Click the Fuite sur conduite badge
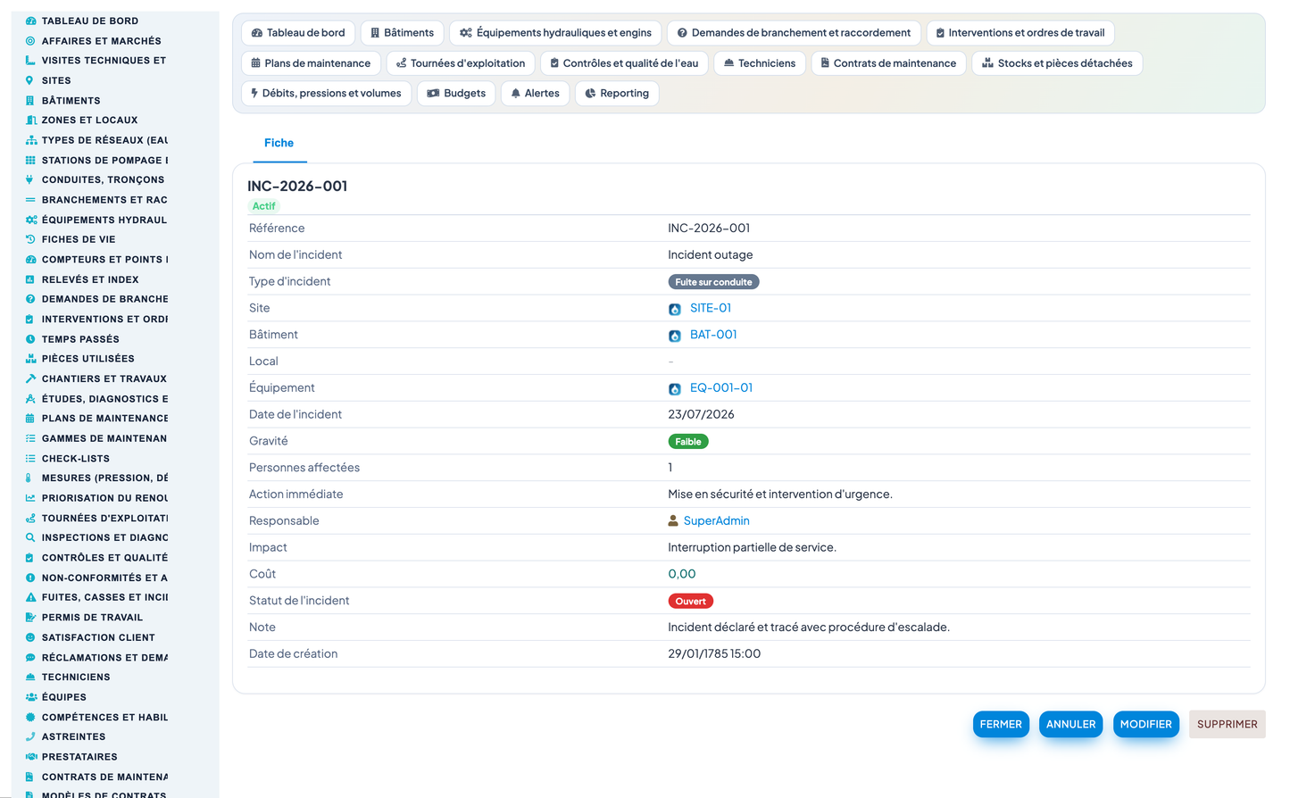 coord(713,282)
